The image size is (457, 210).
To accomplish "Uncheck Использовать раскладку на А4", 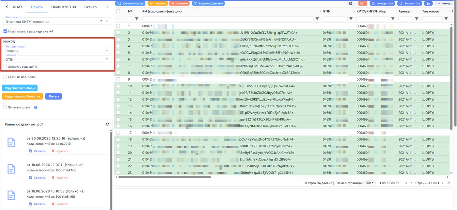I will pyautogui.click(x=5, y=31).
